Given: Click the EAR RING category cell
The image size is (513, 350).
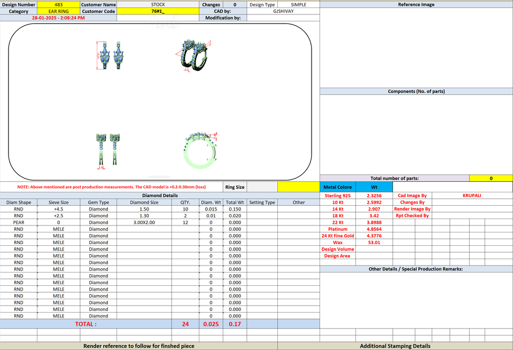Looking at the screenshot, I should click(x=59, y=11).
